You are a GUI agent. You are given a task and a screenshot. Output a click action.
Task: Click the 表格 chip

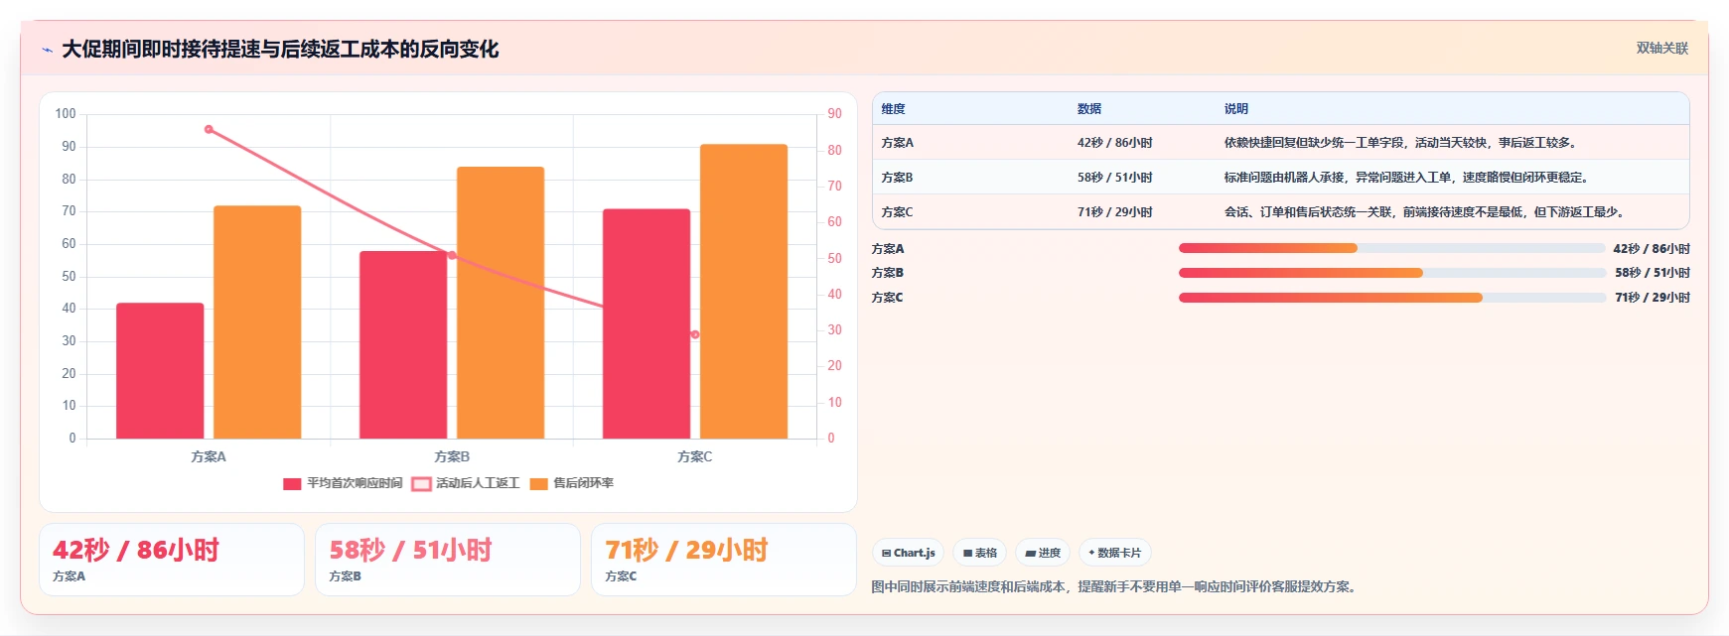point(980,553)
